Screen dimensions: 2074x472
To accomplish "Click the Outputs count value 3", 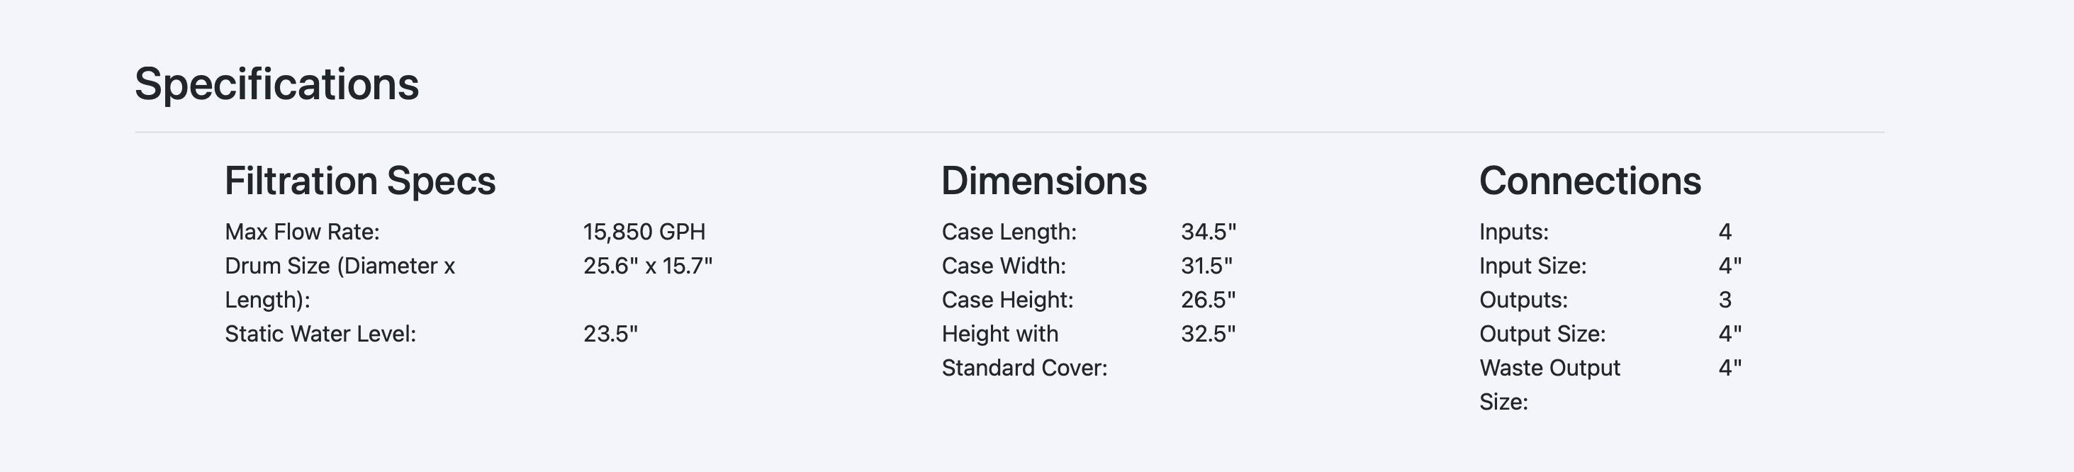I will point(1725,300).
